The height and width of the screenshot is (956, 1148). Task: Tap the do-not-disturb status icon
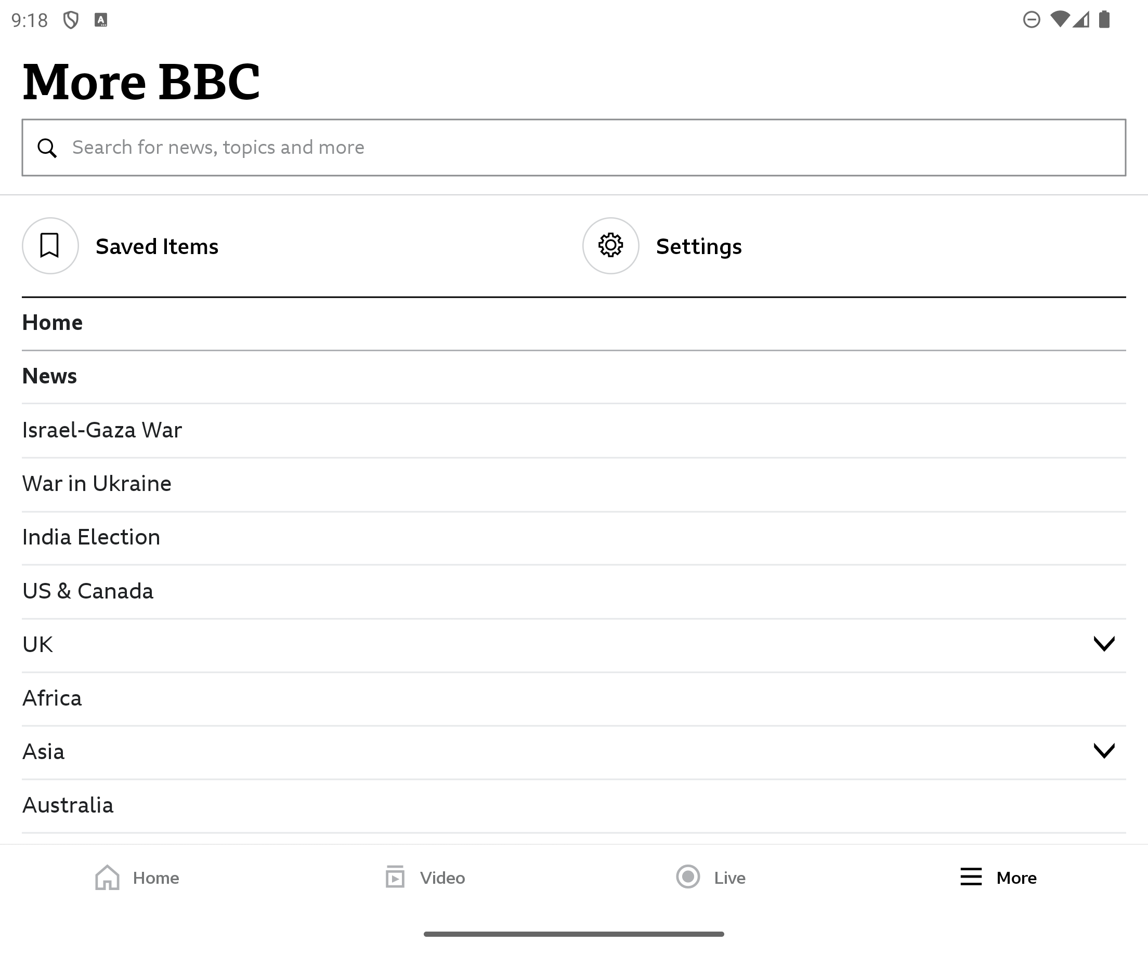[1031, 20]
